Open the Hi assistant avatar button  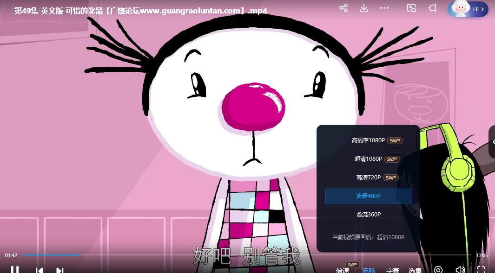point(468,9)
